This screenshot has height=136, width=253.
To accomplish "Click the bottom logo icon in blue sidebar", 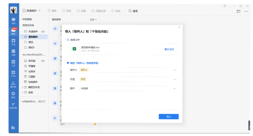I will (13, 127).
